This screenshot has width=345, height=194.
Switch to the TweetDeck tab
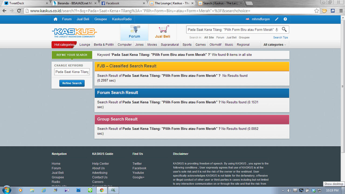[x=25, y=3]
